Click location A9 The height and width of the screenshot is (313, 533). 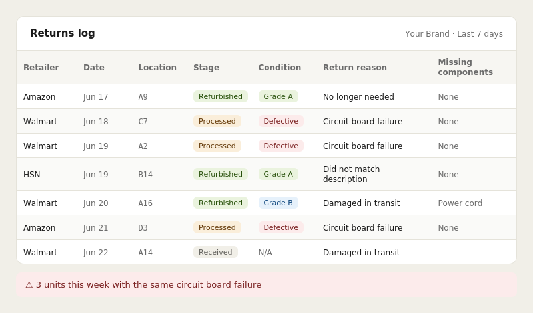pyautogui.click(x=143, y=96)
